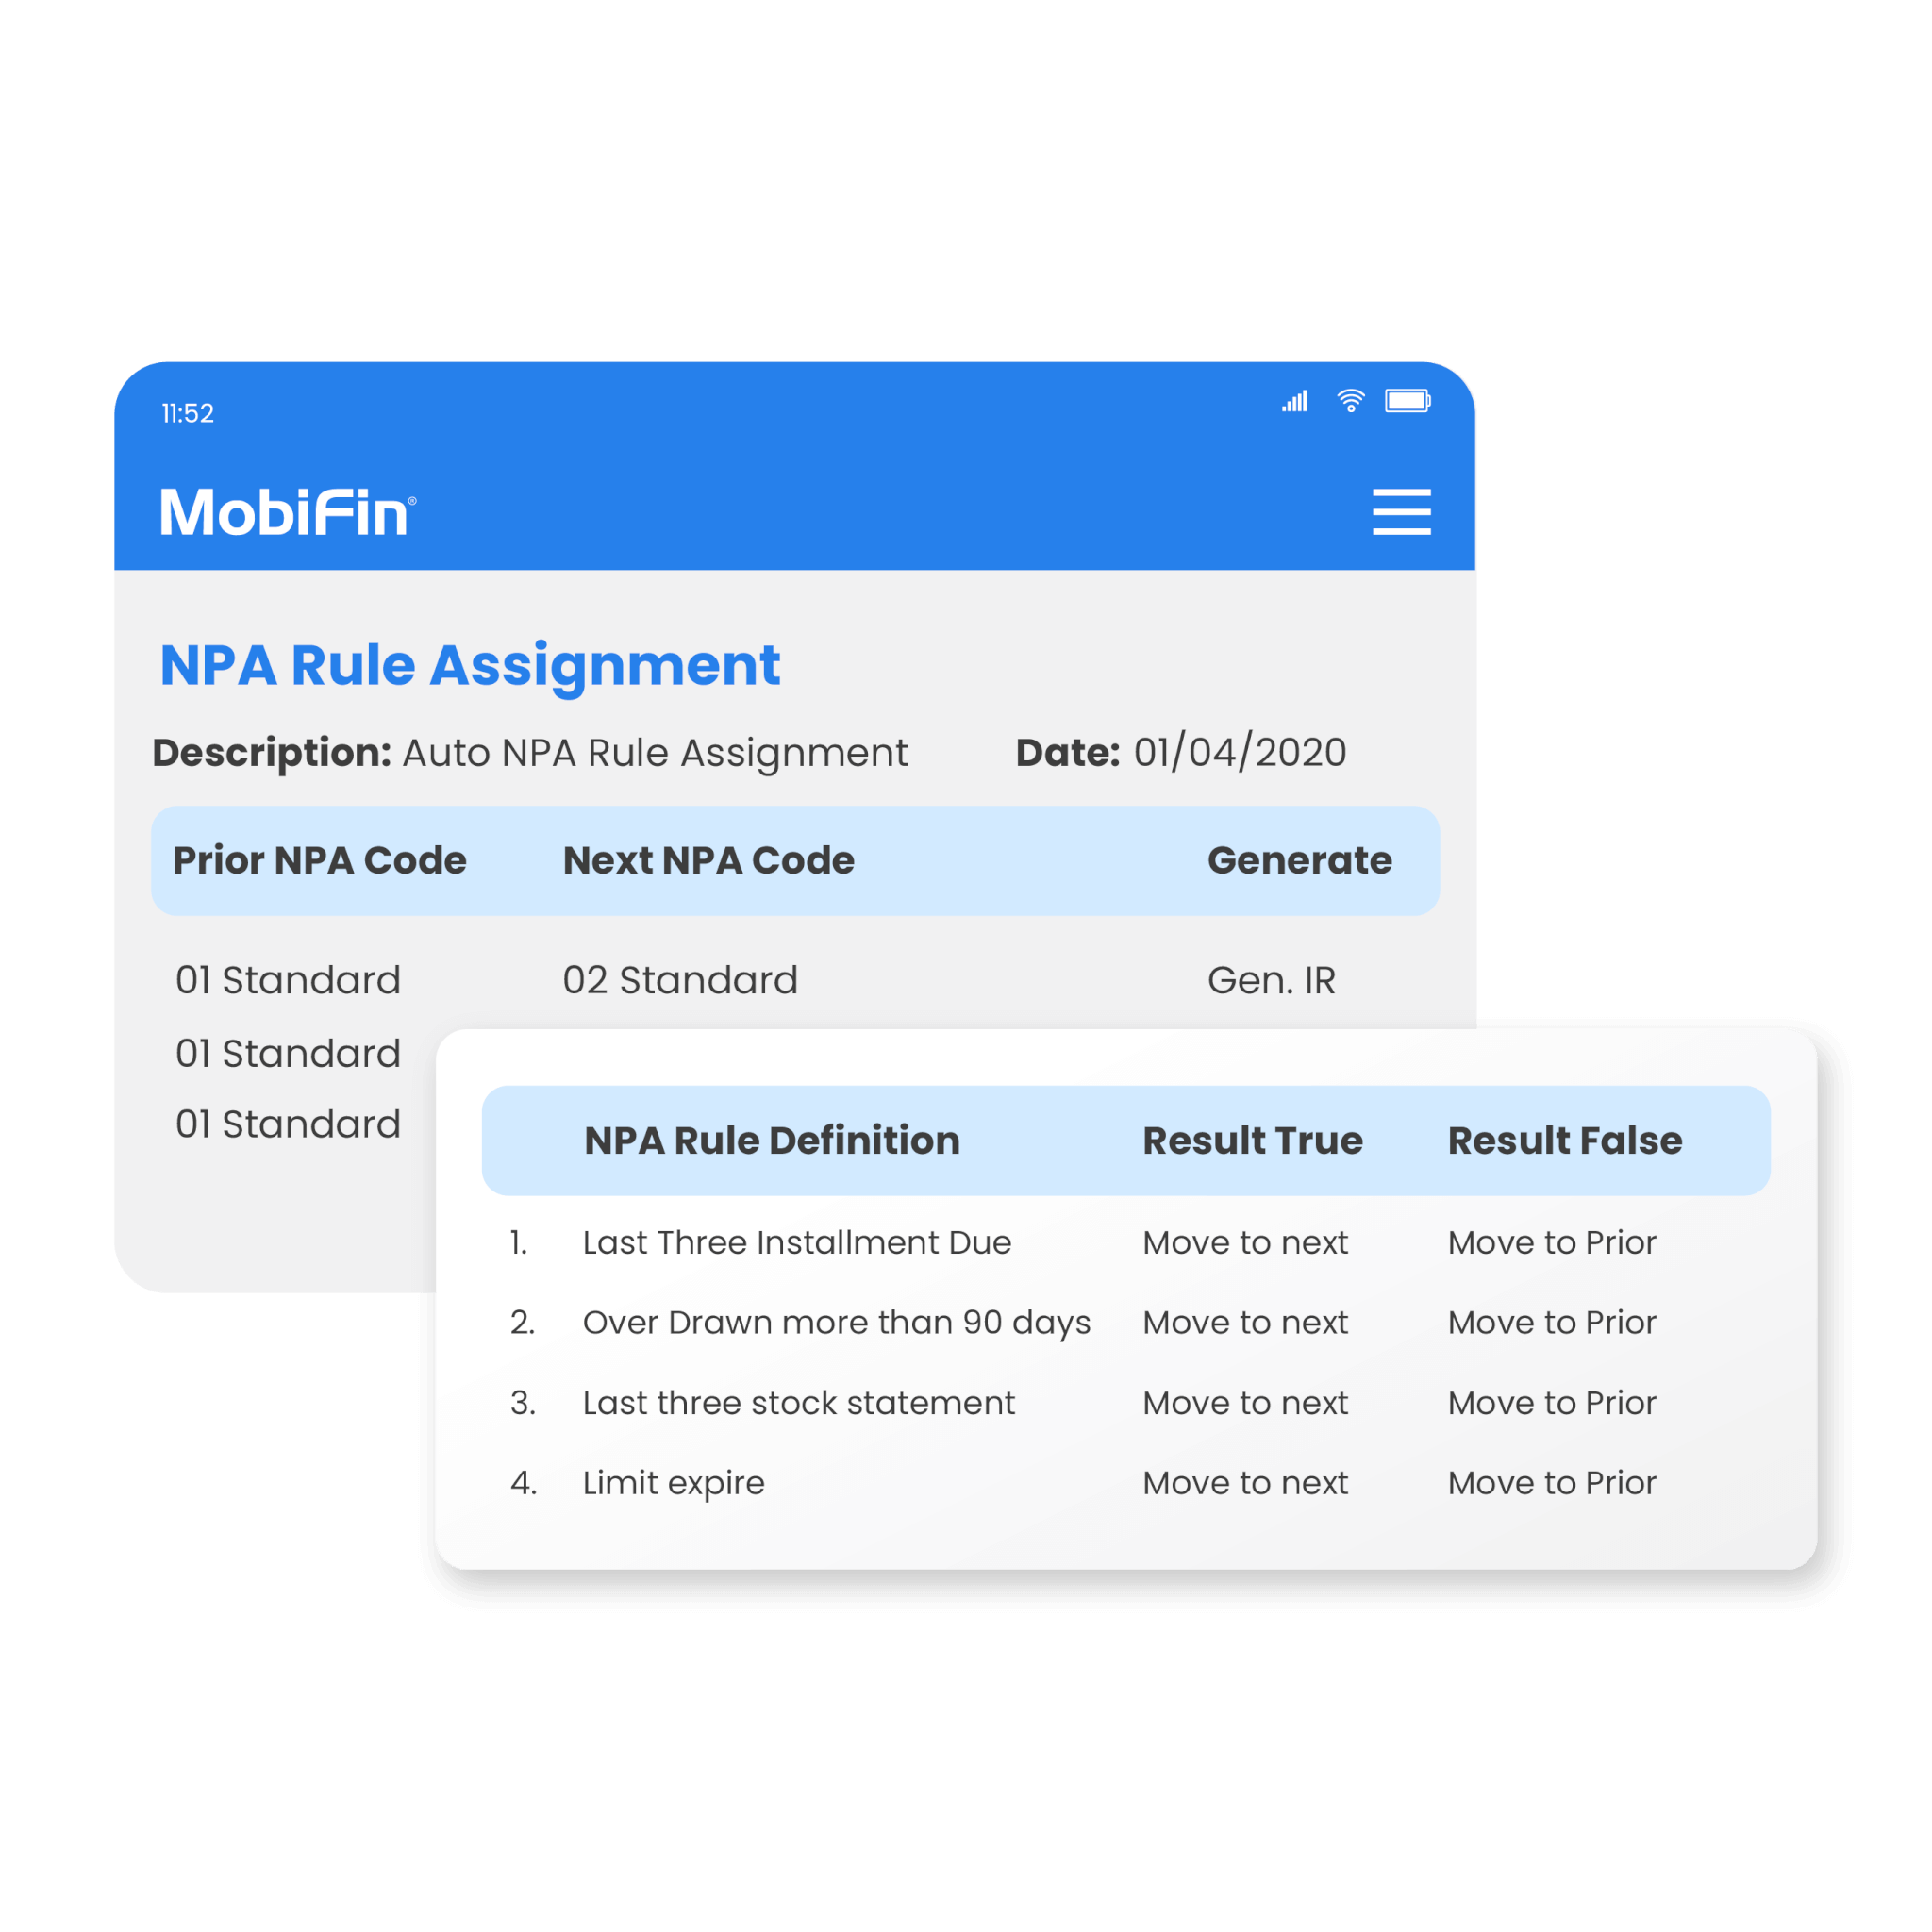Click the Result True column header

click(1253, 1140)
